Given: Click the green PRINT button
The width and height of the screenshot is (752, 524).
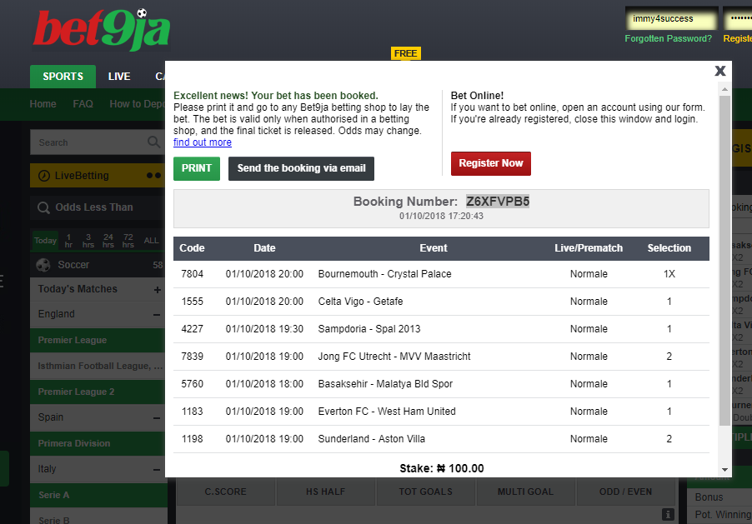Looking at the screenshot, I should coord(197,168).
